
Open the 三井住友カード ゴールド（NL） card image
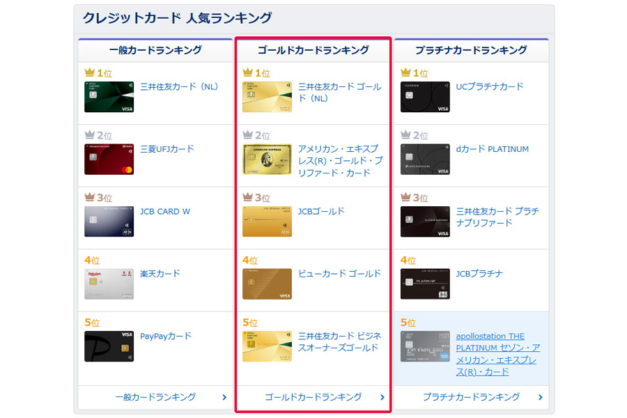pyautogui.click(x=267, y=97)
